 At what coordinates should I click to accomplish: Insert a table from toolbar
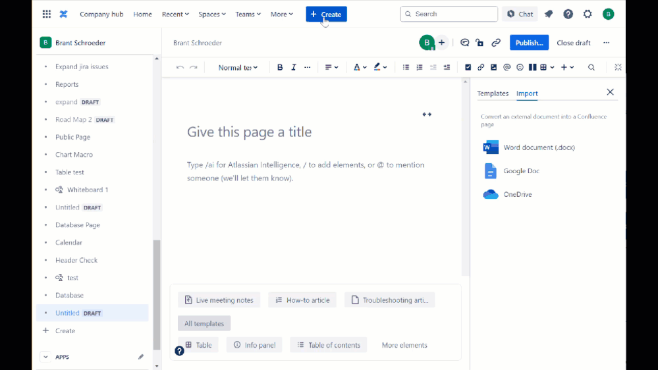tap(543, 67)
